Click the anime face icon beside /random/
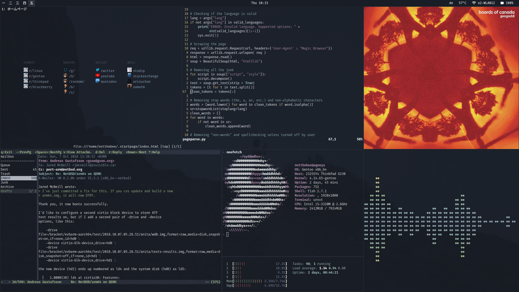This screenshot has width=519, height=292. tap(65, 81)
